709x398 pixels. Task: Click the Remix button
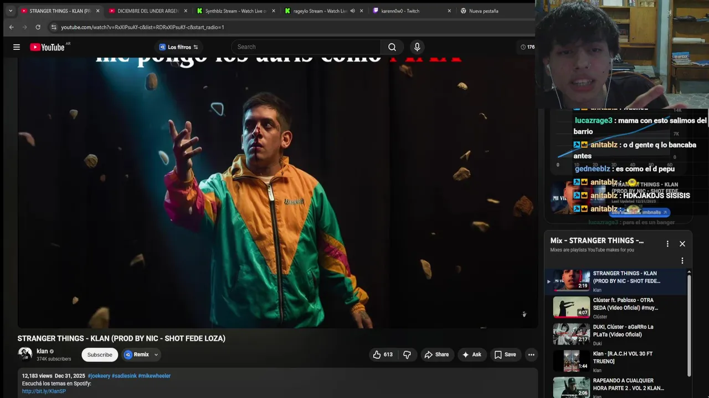(x=137, y=355)
